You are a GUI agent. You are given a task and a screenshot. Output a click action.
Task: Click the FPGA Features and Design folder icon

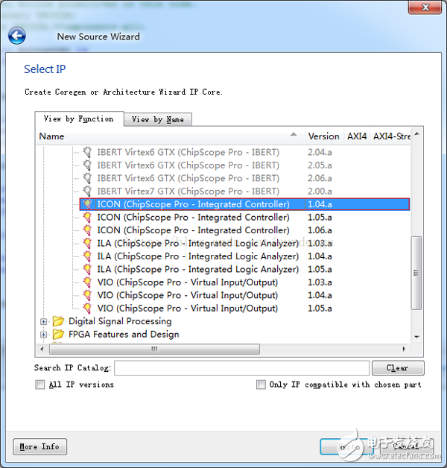tap(58, 335)
